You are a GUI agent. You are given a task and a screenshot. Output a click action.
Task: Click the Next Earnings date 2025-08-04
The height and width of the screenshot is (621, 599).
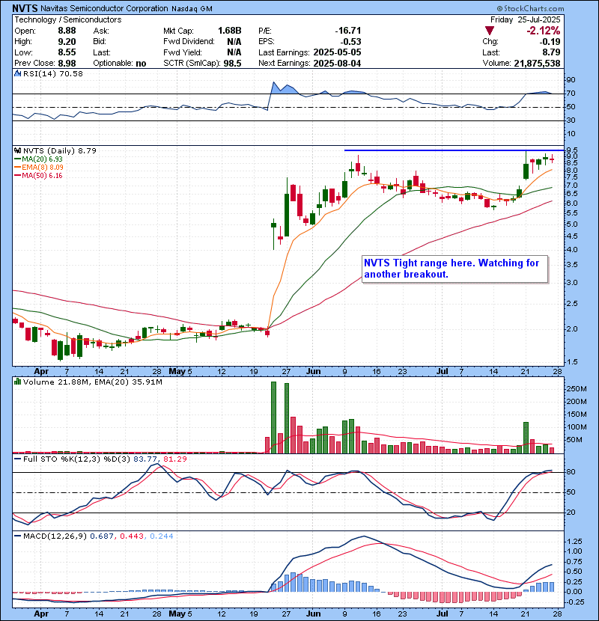pos(337,64)
